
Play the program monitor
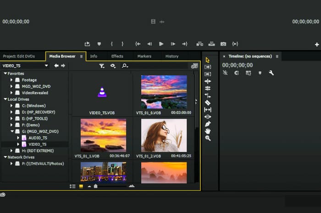click(x=161, y=44)
